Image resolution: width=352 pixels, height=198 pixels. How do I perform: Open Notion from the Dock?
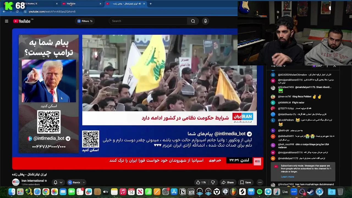click(183, 192)
